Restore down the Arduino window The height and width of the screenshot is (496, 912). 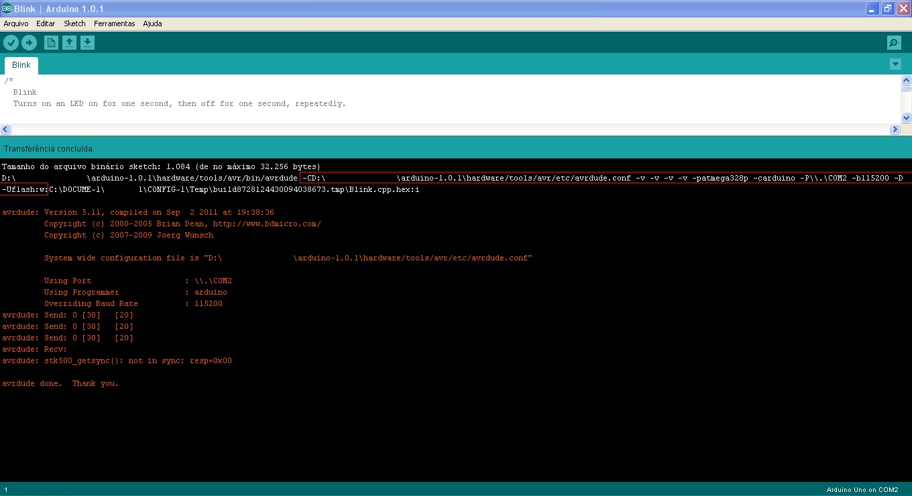(x=888, y=9)
